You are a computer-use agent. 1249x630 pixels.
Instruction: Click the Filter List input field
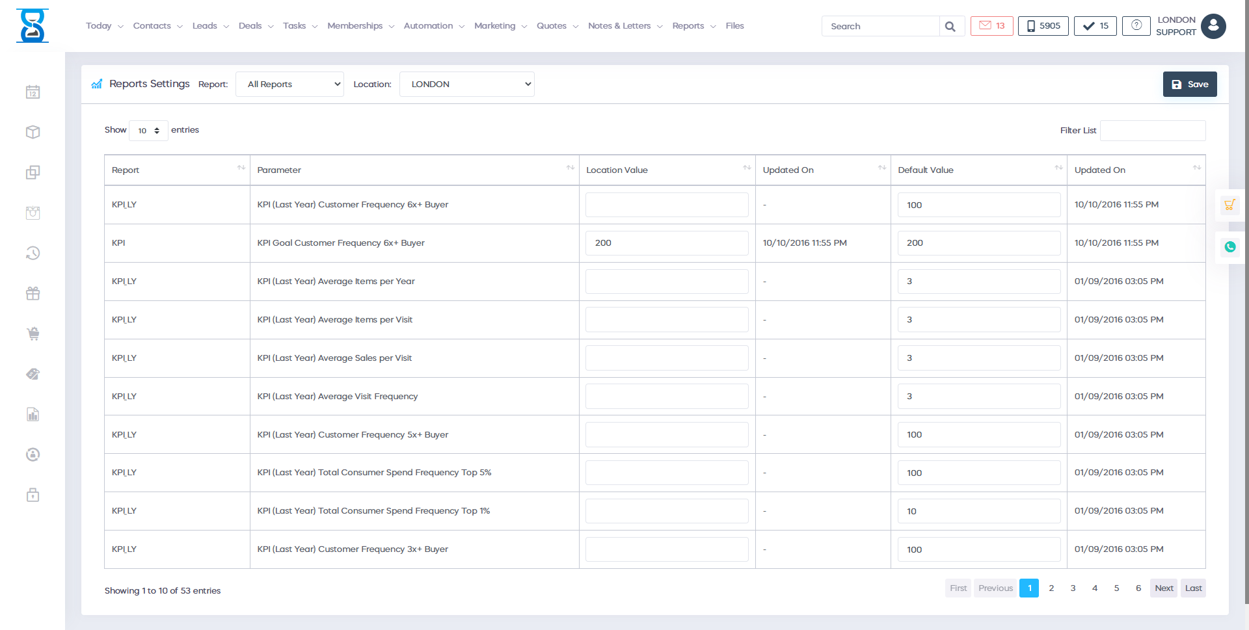tap(1152, 131)
